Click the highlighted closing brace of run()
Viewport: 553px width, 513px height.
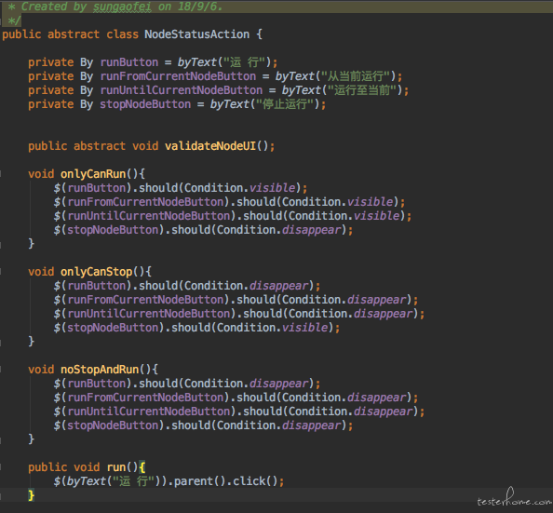(32, 495)
